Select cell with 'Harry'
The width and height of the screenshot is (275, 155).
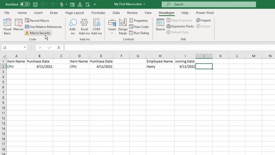160,67
